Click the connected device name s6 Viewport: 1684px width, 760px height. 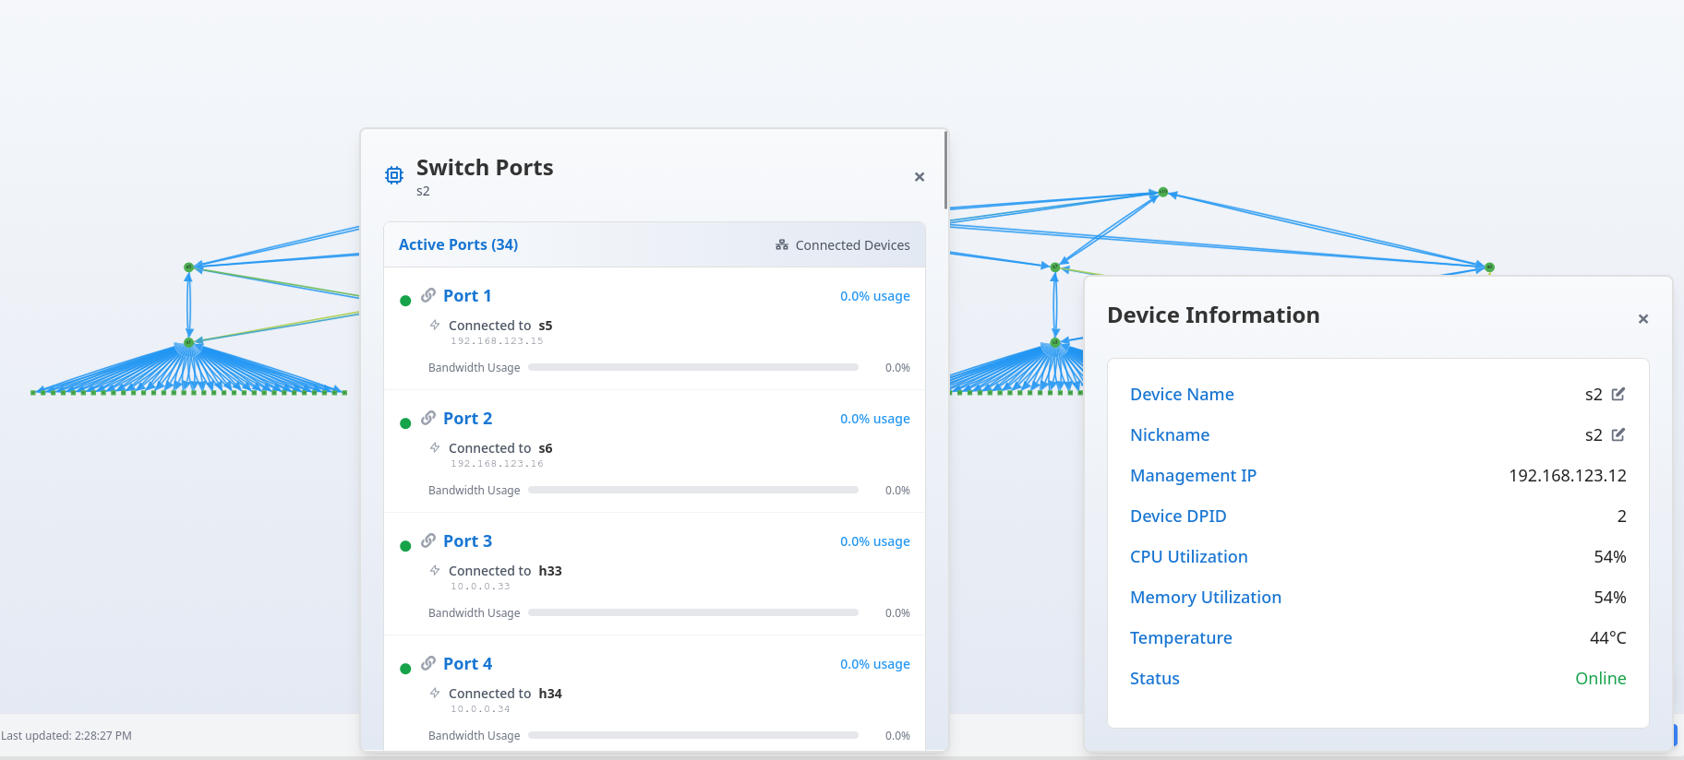point(546,448)
